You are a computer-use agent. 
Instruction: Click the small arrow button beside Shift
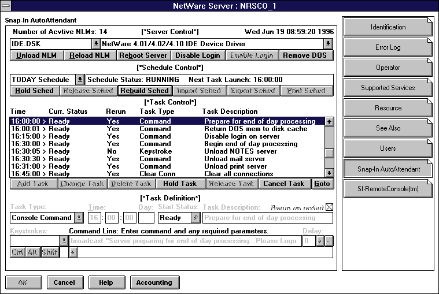73,252
